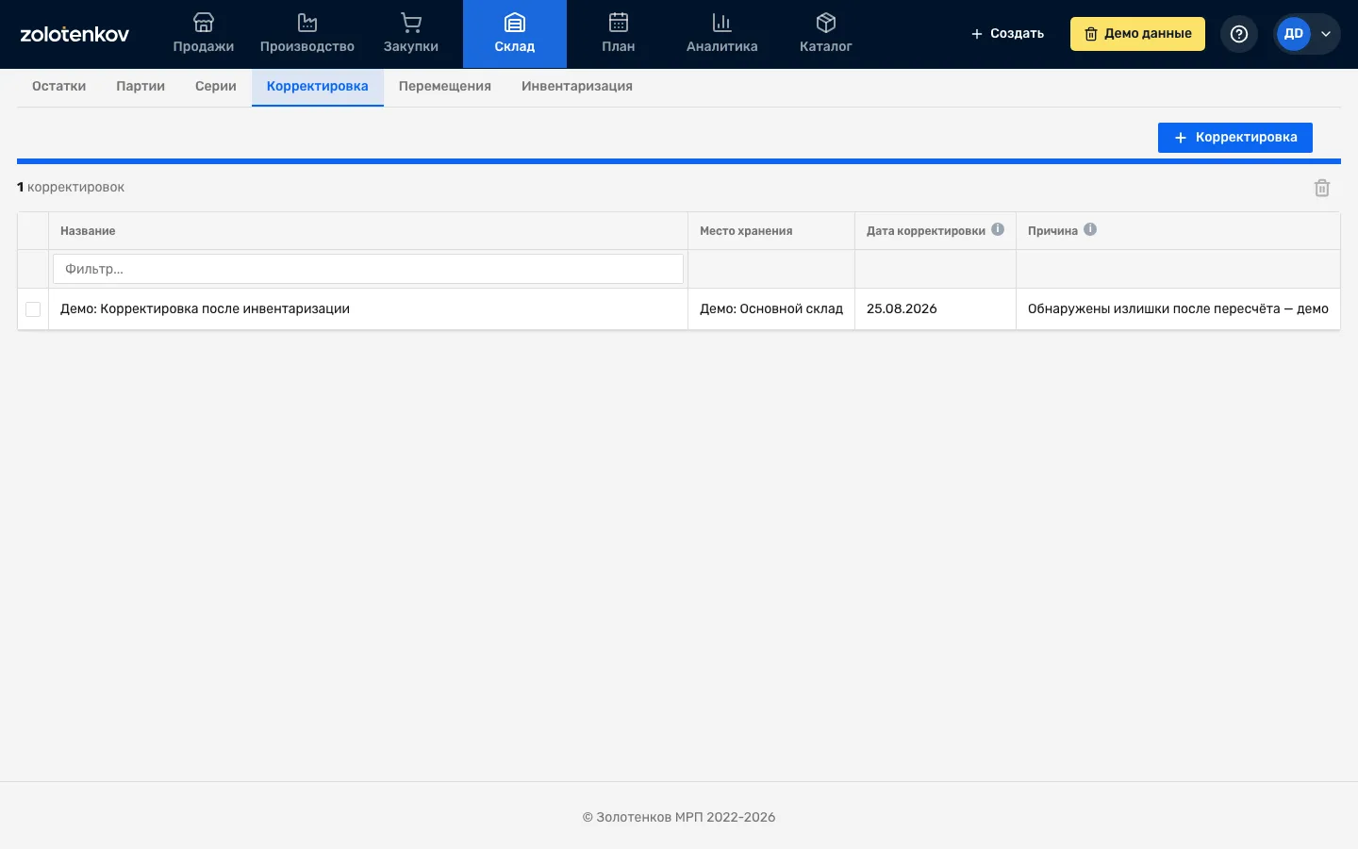Show info for Причина column

(x=1090, y=229)
